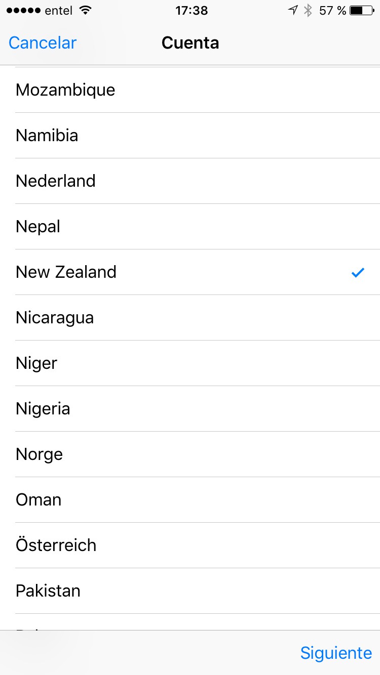Select Oman as the country
The width and height of the screenshot is (380, 675).
[x=190, y=500]
